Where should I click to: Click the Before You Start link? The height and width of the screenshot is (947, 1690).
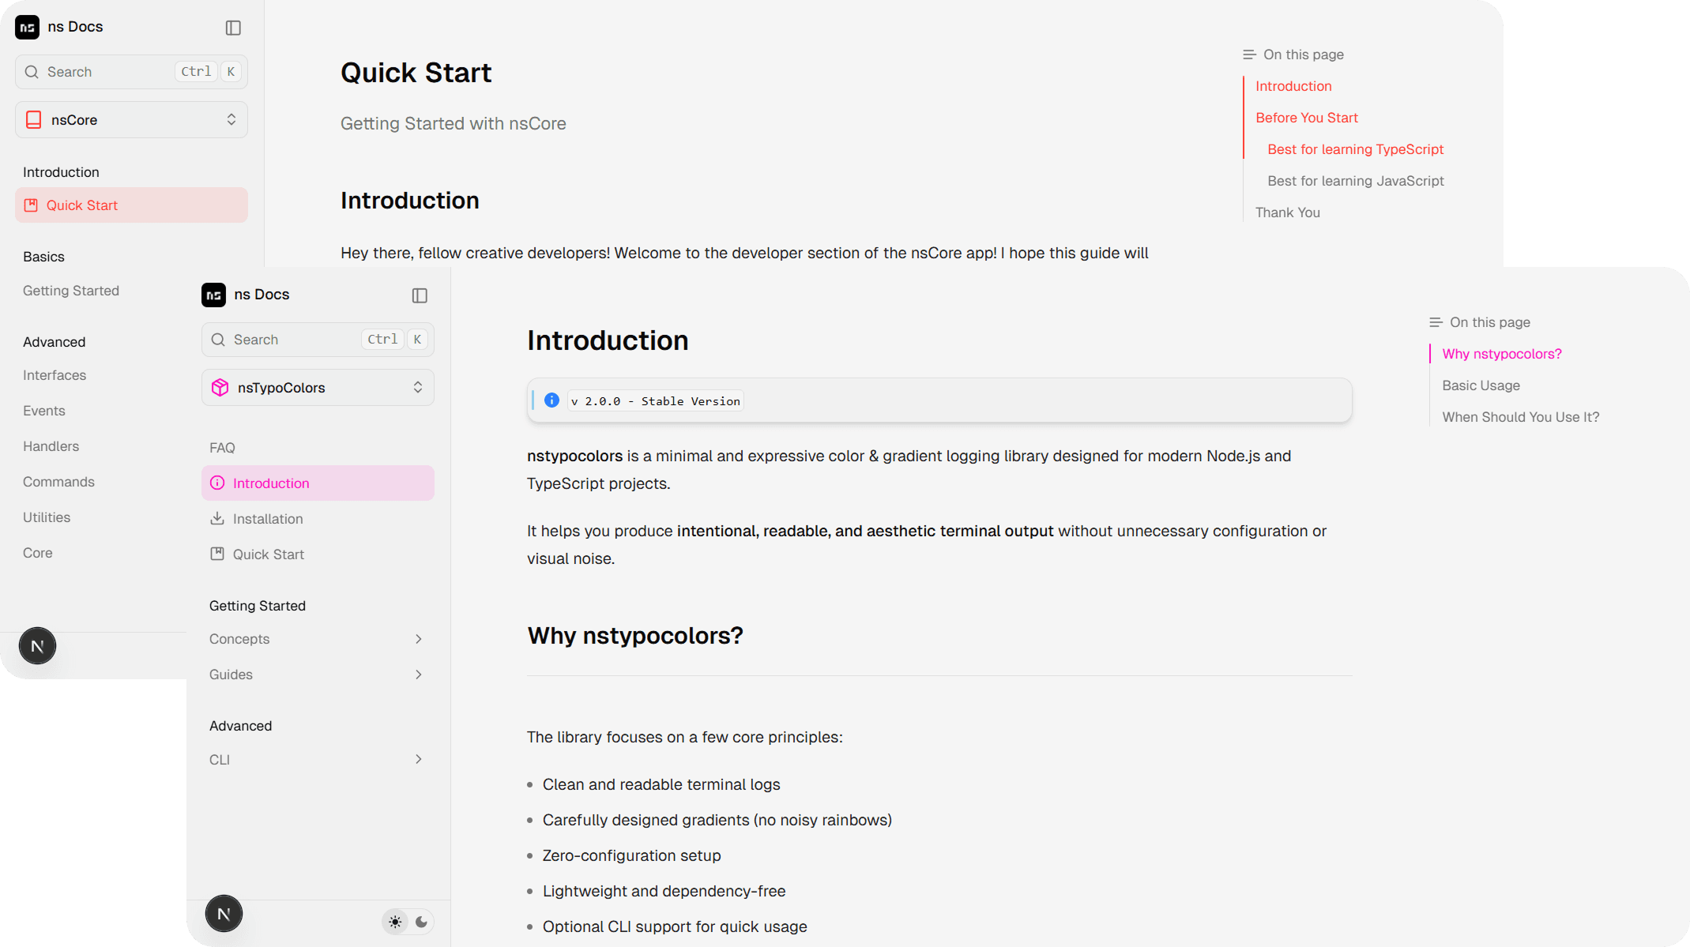tap(1307, 117)
